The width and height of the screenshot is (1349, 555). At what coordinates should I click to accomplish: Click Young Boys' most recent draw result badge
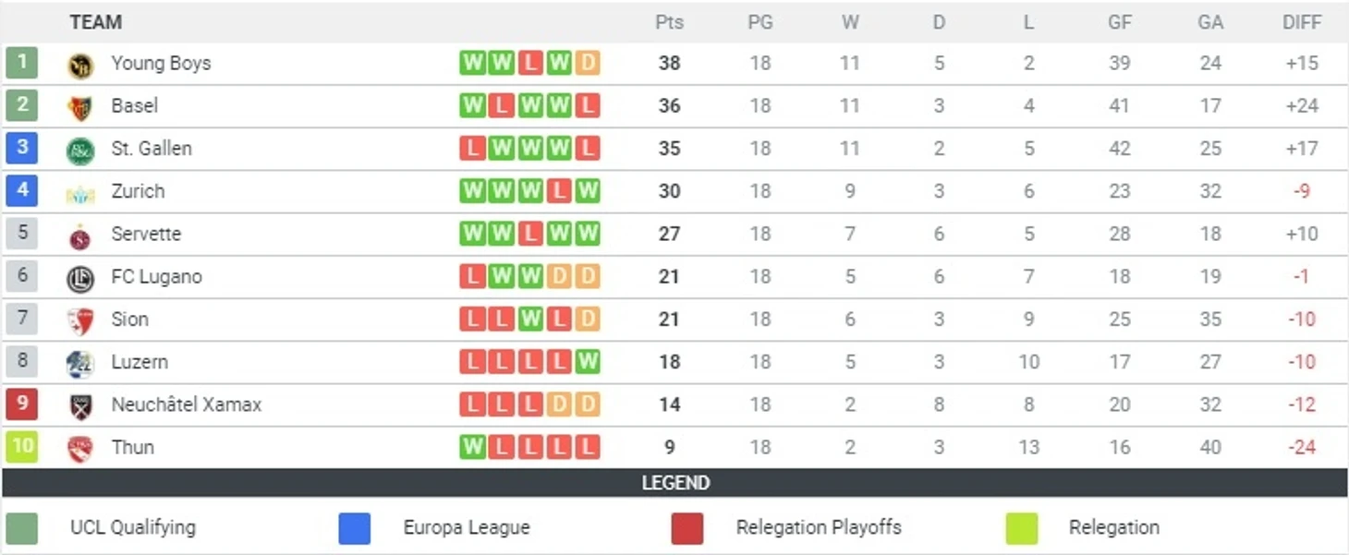(x=588, y=63)
